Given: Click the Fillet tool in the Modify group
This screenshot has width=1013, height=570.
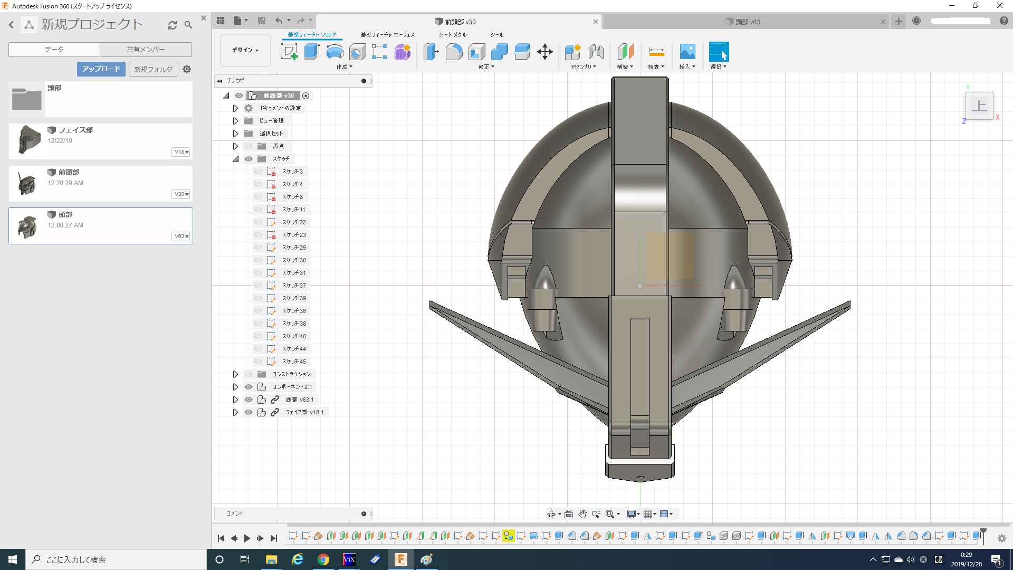Looking at the screenshot, I should click(x=454, y=52).
